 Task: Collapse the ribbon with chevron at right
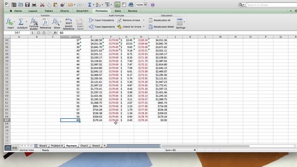(291, 11)
